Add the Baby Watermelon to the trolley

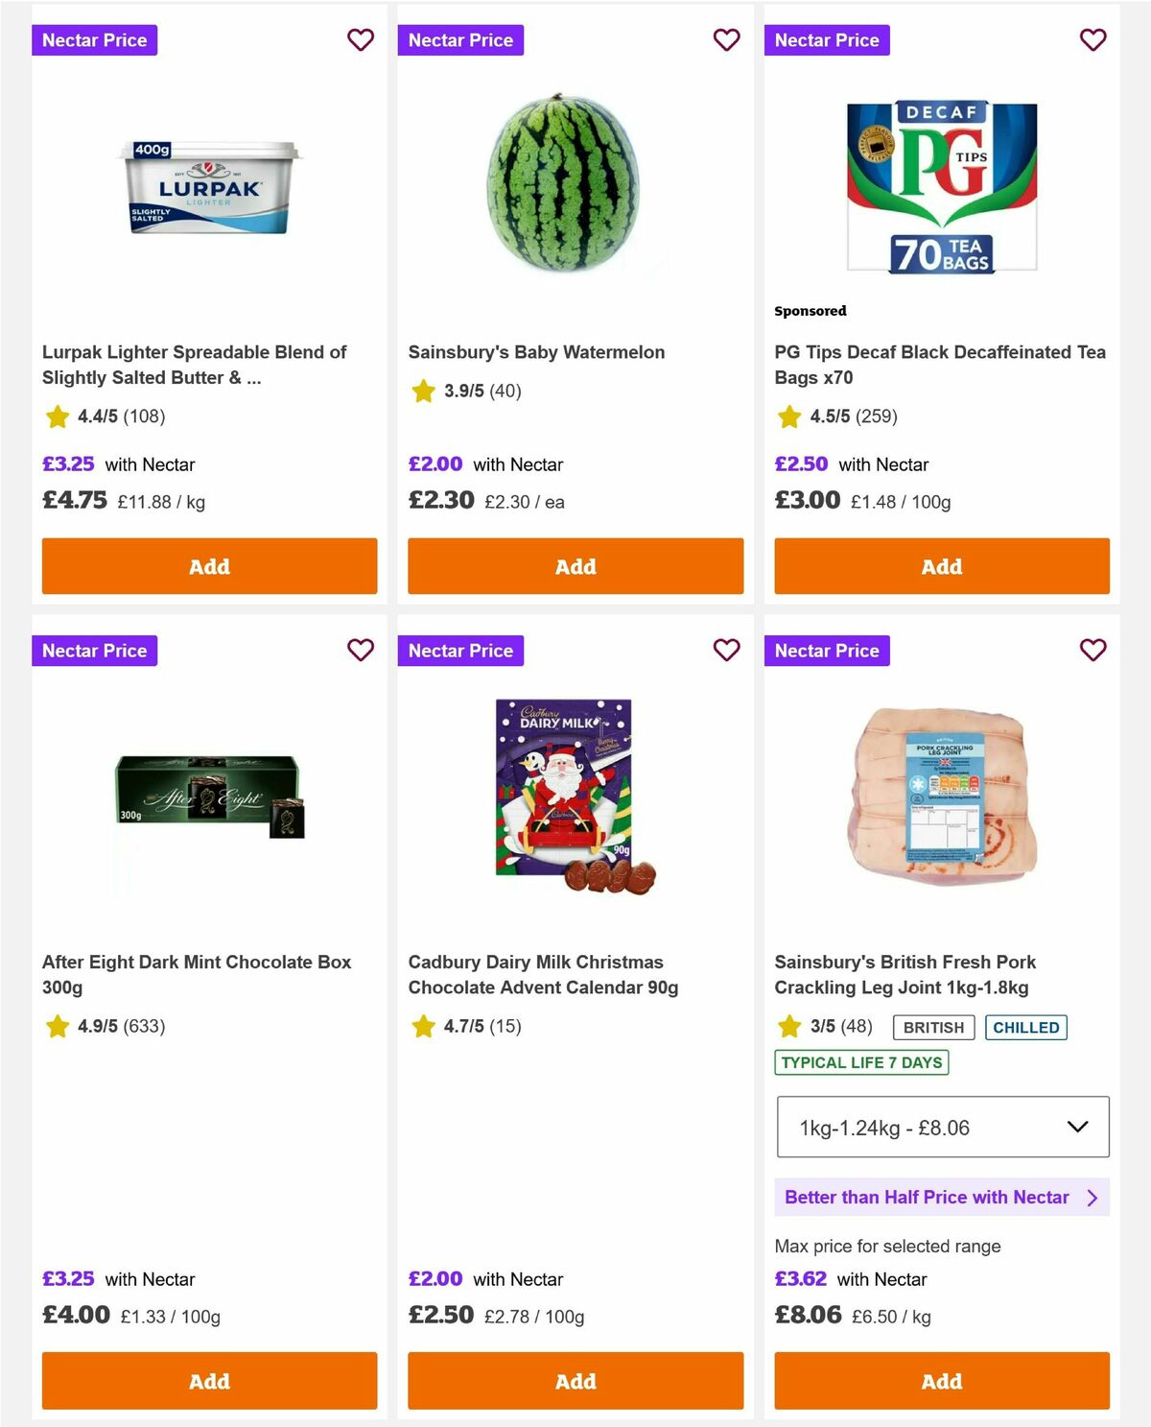point(575,566)
